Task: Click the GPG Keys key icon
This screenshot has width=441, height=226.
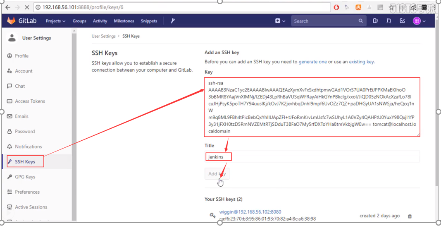Action: click(x=10, y=177)
